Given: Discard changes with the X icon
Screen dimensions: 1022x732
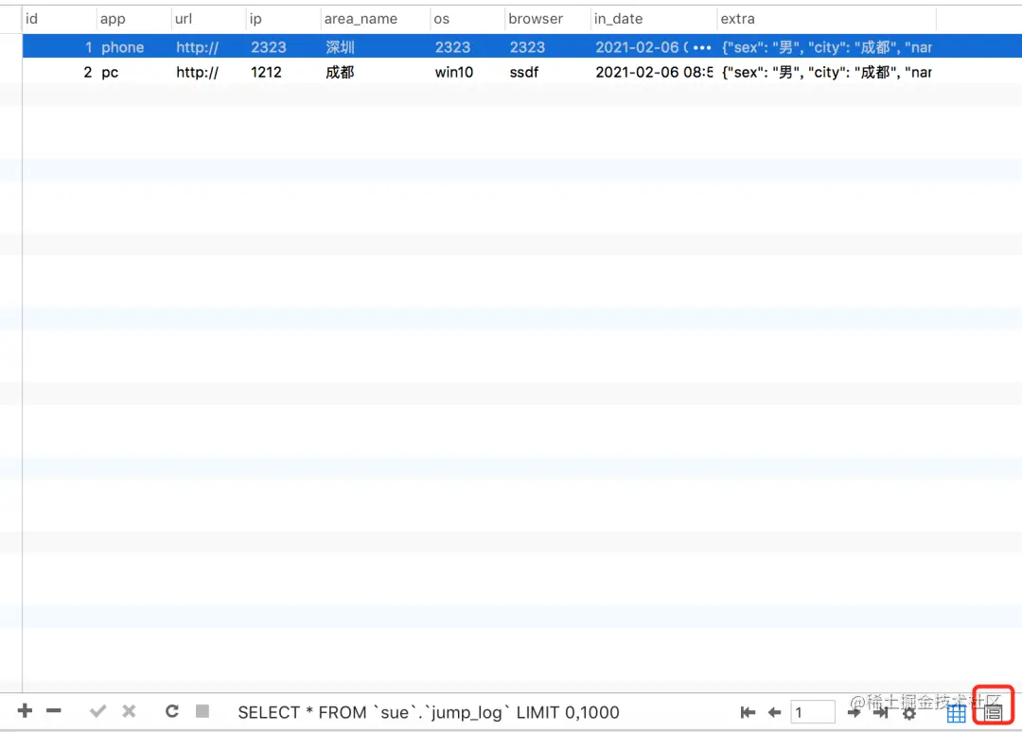Looking at the screenshot, I should point(129,711).
